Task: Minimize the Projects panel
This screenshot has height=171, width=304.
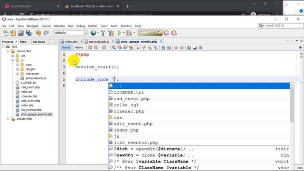Action: point(56,42)
